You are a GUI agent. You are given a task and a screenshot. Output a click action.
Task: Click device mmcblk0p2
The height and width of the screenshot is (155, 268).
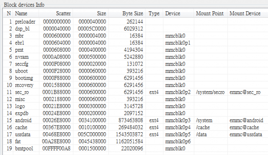coord(178,92)
